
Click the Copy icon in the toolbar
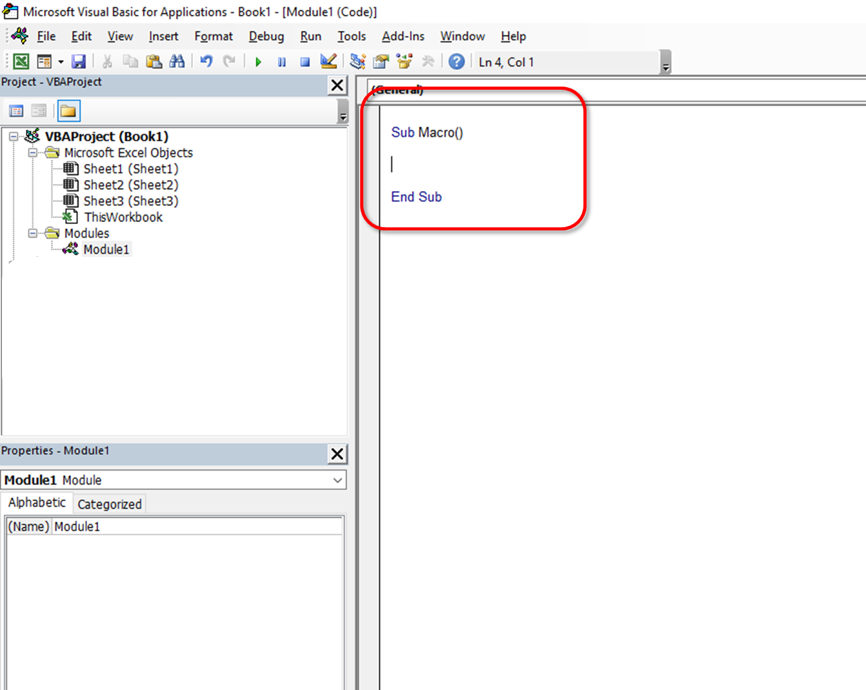click(130, 61)
